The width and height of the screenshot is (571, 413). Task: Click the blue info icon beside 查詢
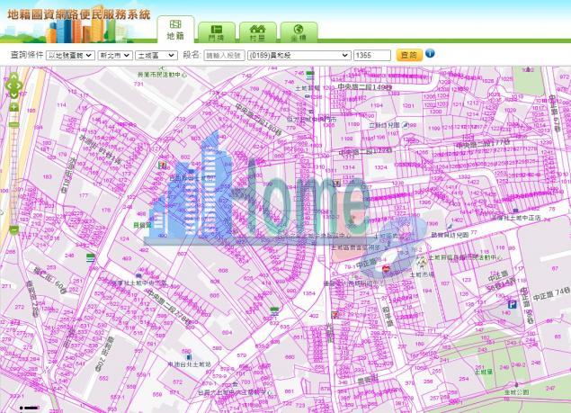[x=430, y=53]
